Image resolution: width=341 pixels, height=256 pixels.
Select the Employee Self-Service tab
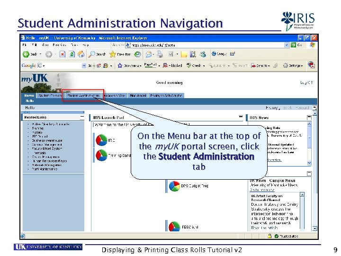[x=166, y=95]
